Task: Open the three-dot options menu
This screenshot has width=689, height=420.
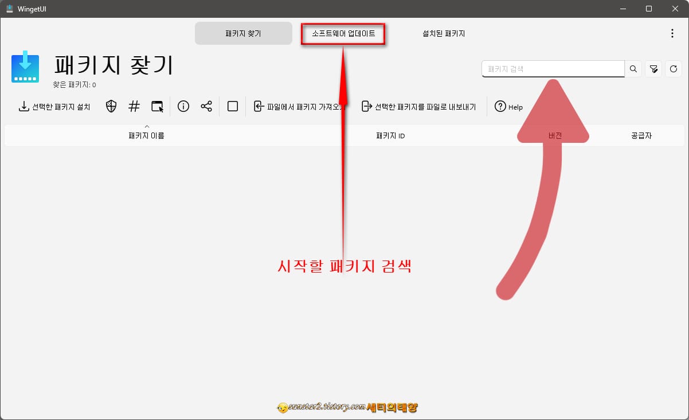Action: pos(672,33)
